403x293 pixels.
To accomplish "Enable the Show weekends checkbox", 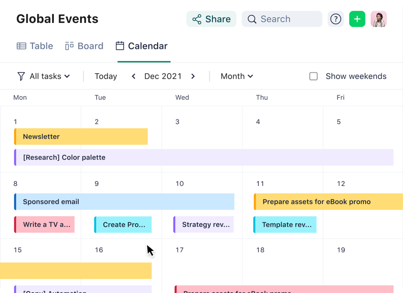I will 313,76.
